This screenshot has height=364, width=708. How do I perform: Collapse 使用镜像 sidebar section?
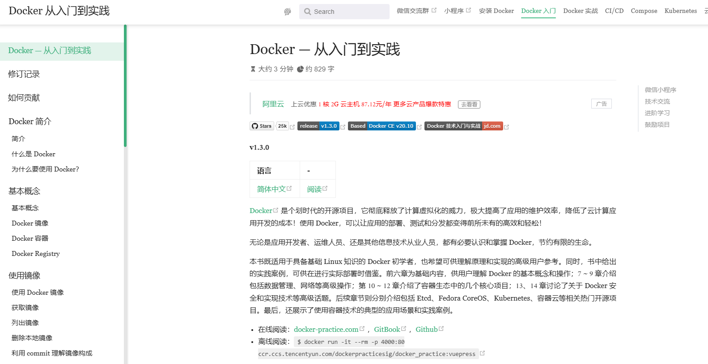[25, 276]
